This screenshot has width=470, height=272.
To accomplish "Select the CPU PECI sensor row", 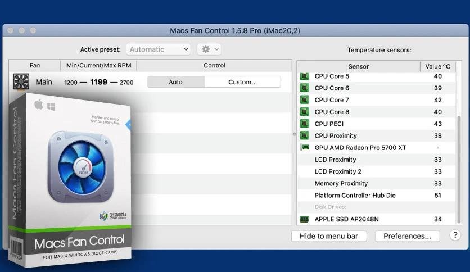I will tap(377, 124).
